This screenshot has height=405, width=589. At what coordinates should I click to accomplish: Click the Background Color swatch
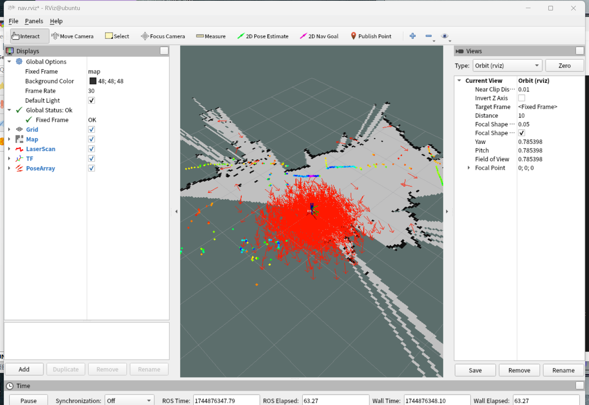93,81
